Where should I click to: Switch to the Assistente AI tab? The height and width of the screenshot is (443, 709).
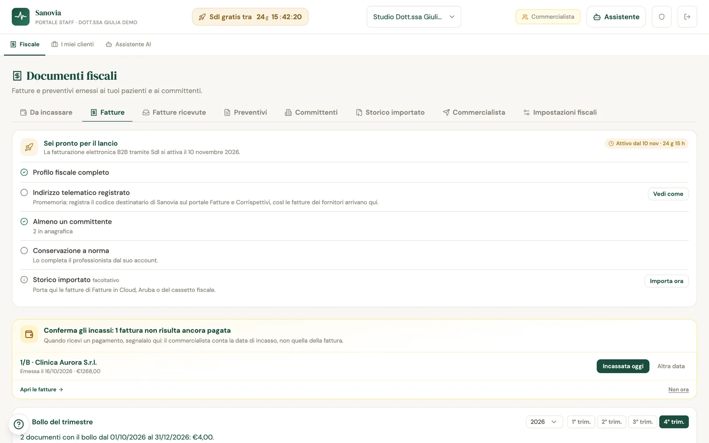coord(129,44)
